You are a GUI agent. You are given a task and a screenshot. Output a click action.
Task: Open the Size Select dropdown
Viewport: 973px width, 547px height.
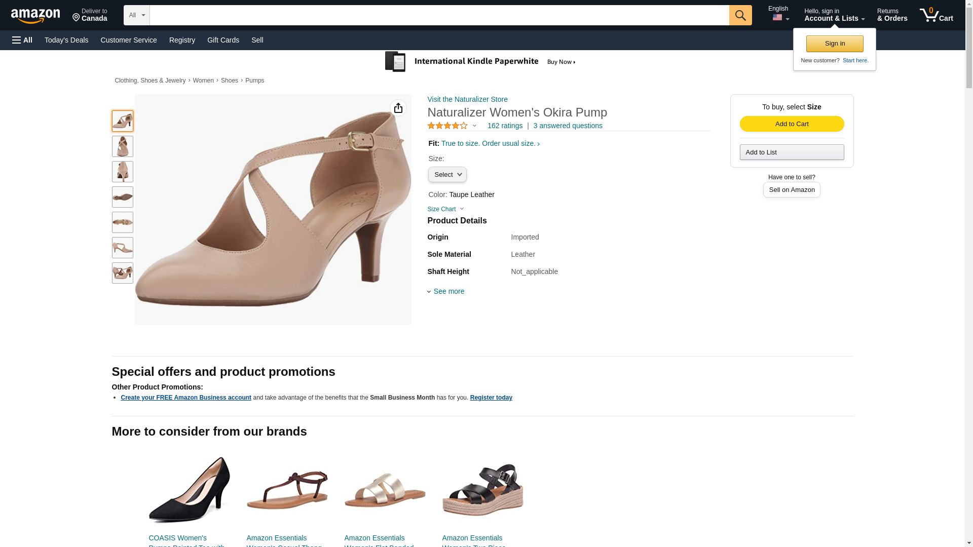pyautogui.click(x=447, y=175)
